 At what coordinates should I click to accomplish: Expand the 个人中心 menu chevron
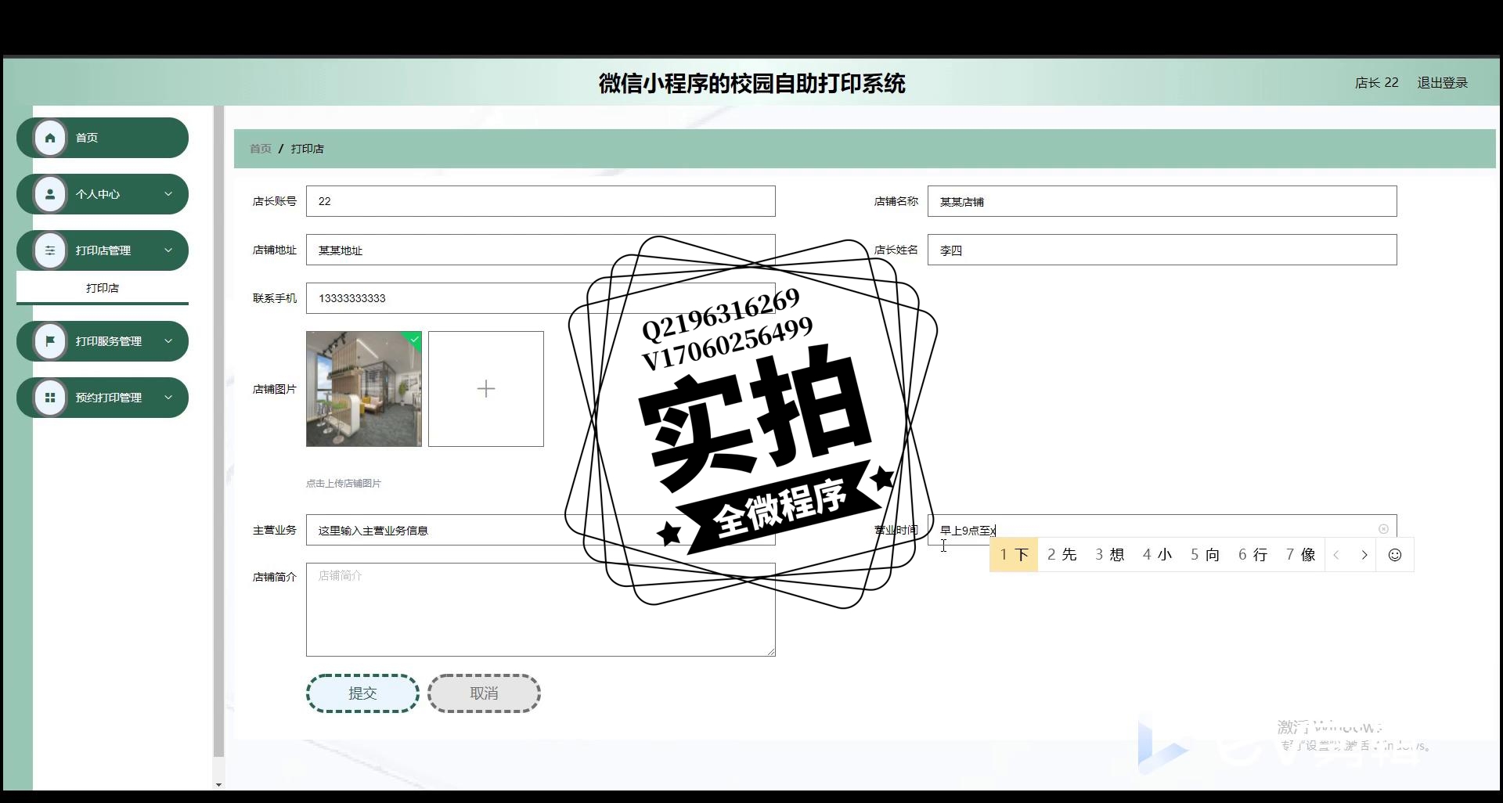pyautogui.click(x=168, y=194)
